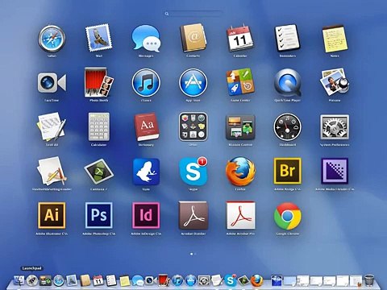The width and height of the screenshot is (387, 290).
Task: Click the iTunes icon in the Dock
Action: click(177, 280)
